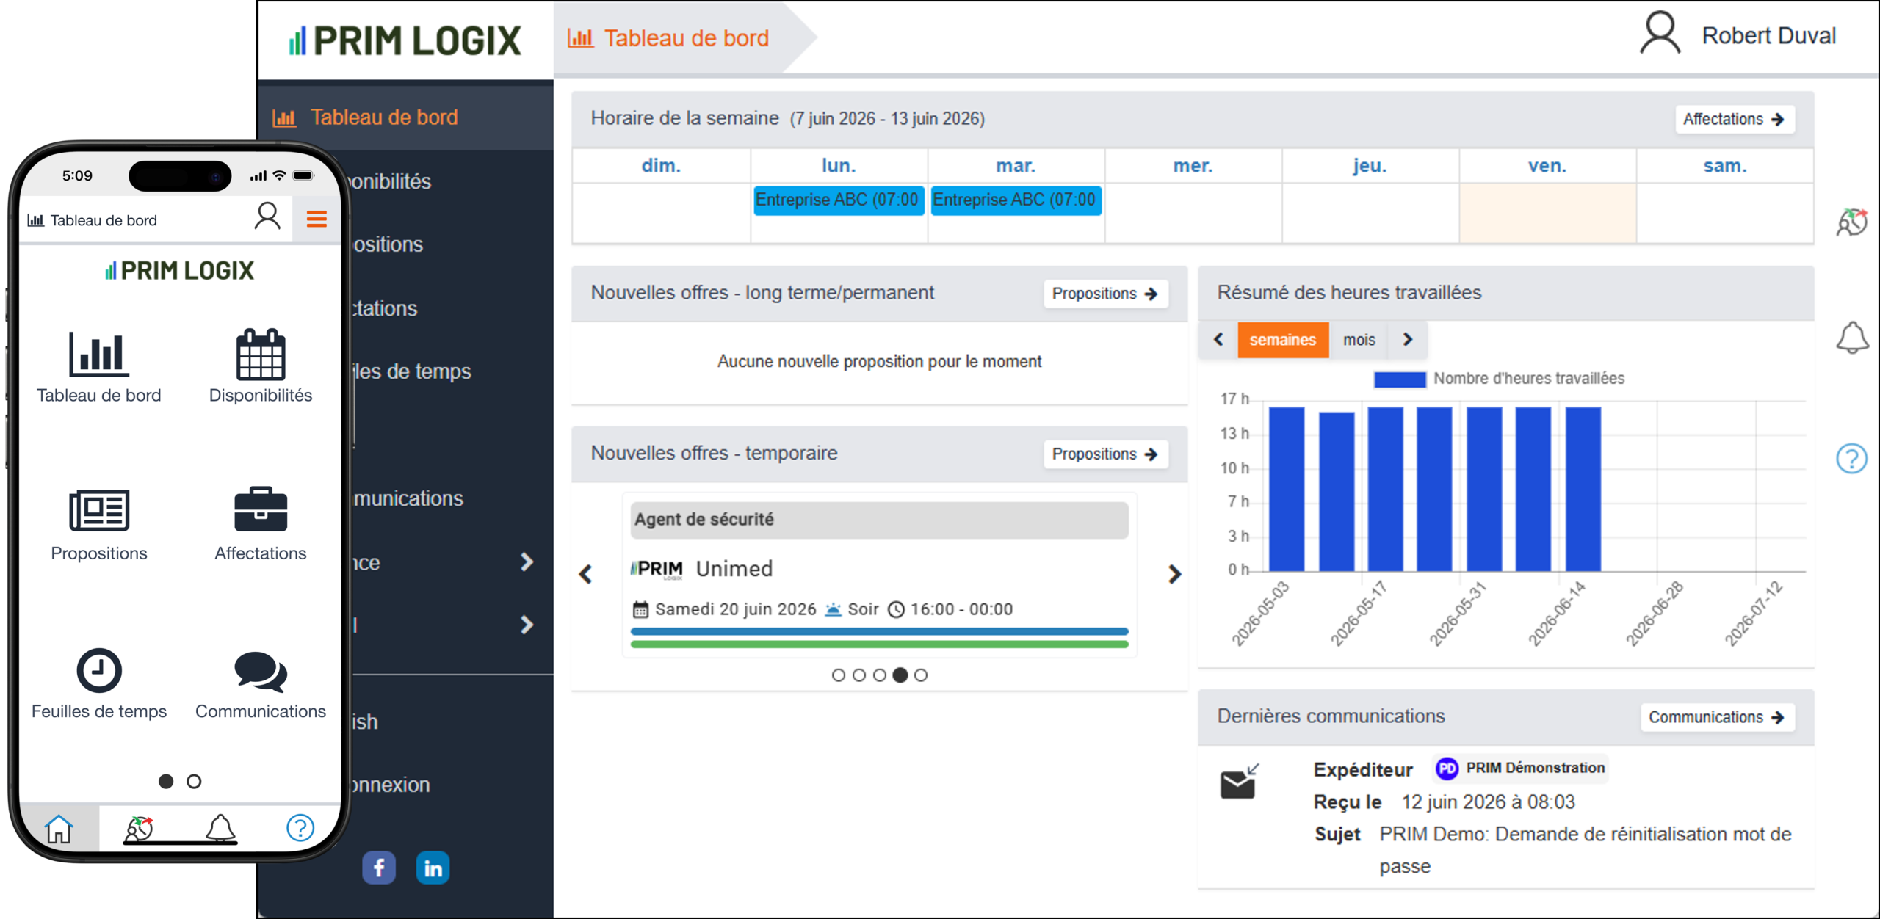Tap Feuilles de temps clock icon
Screen dimensions: 1880x919
[98, 669]
